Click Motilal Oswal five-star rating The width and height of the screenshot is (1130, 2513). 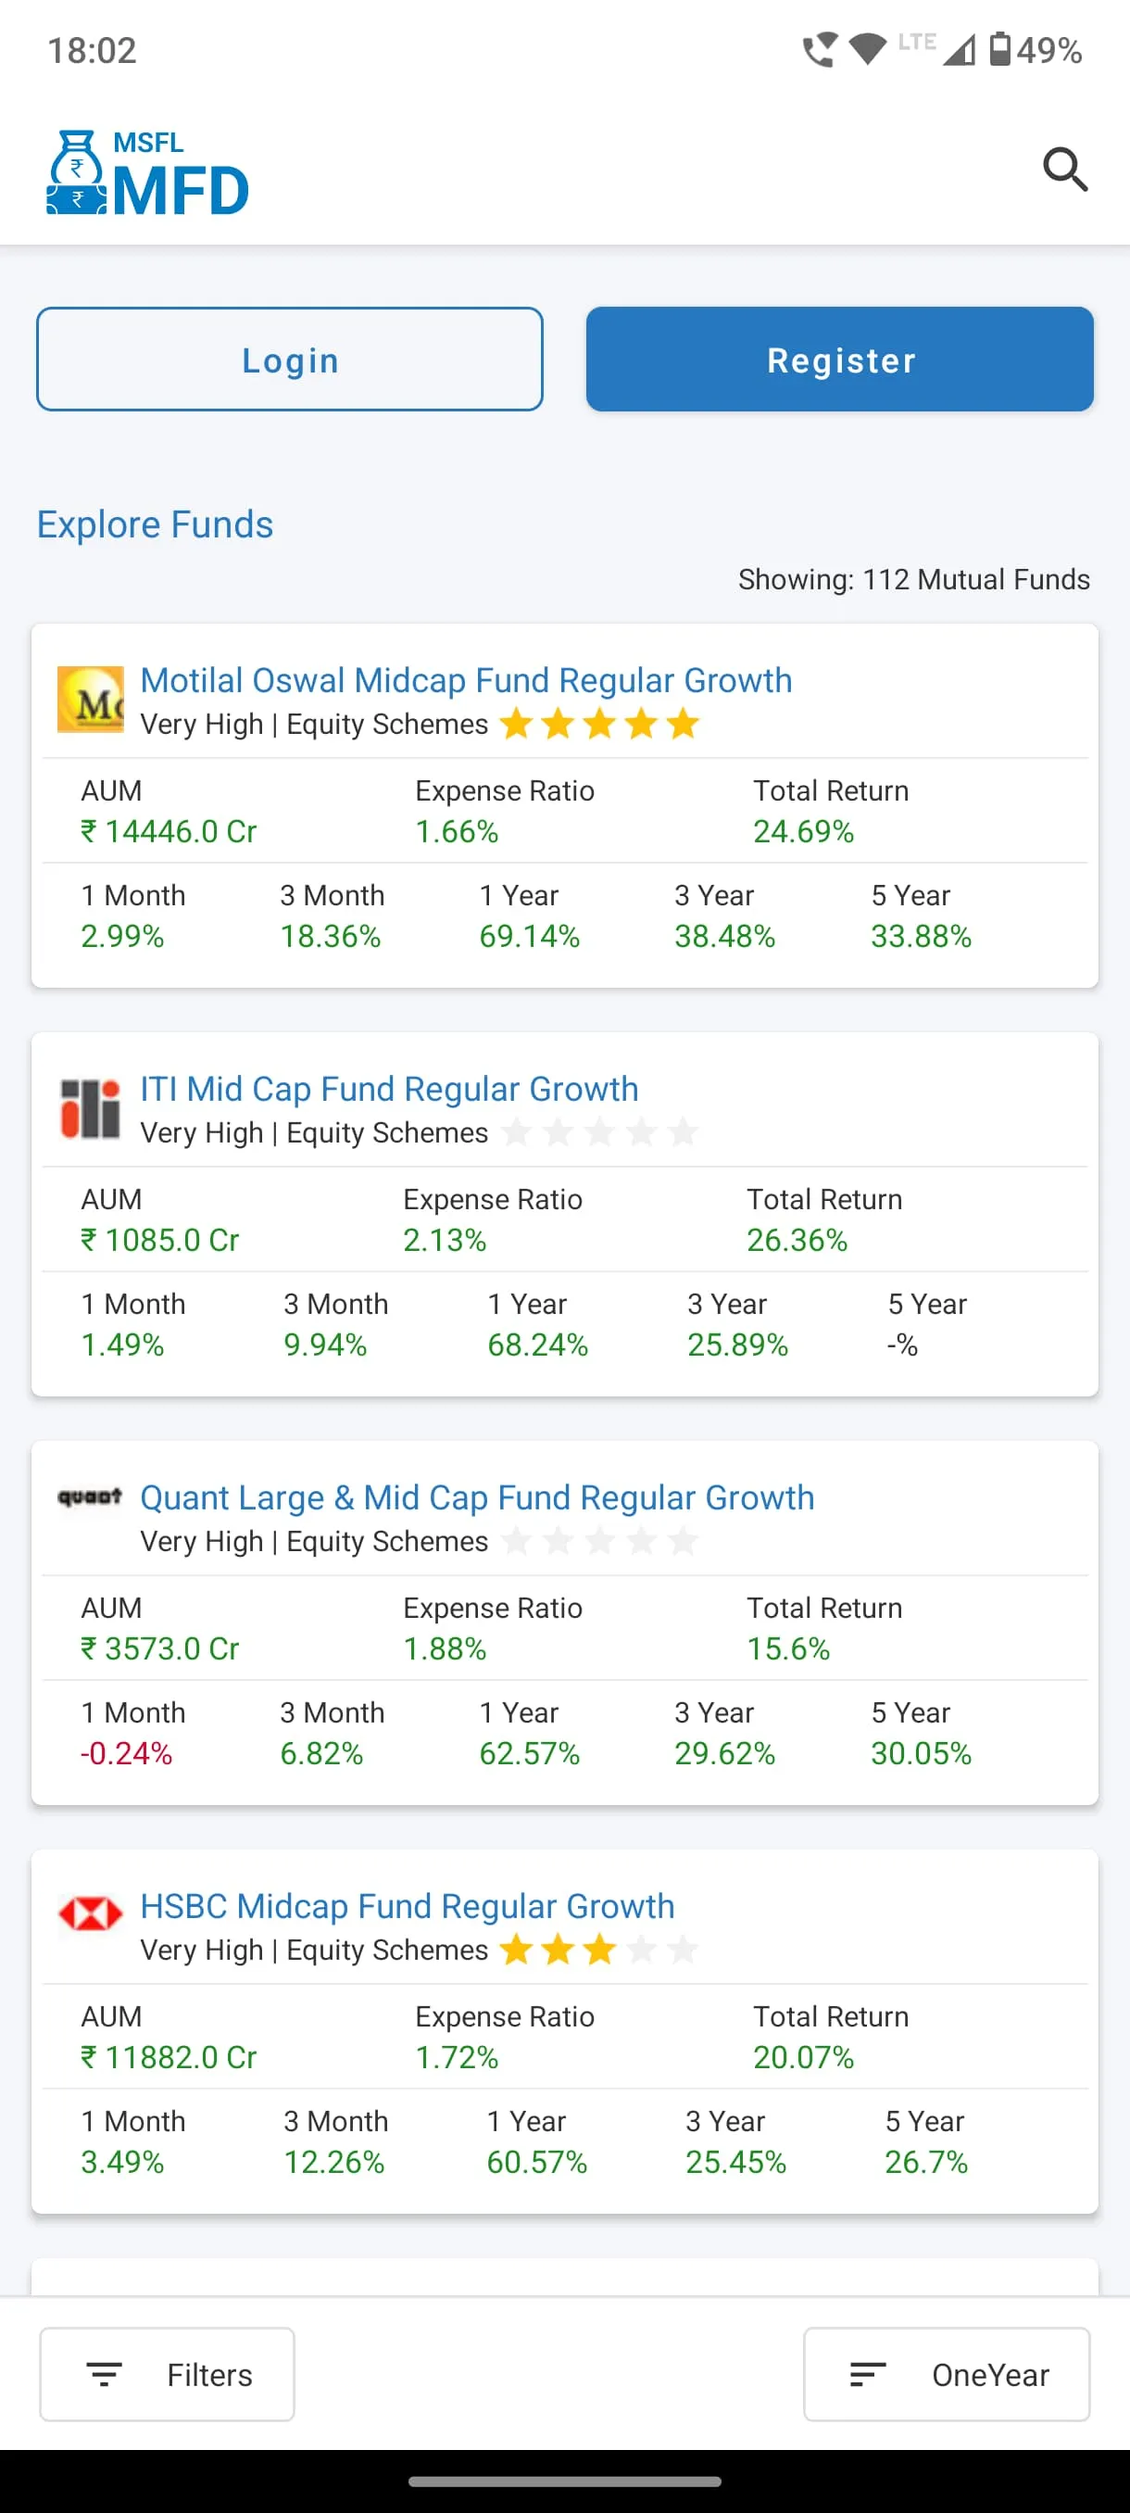pyautogui.click(x=599, y=724)
